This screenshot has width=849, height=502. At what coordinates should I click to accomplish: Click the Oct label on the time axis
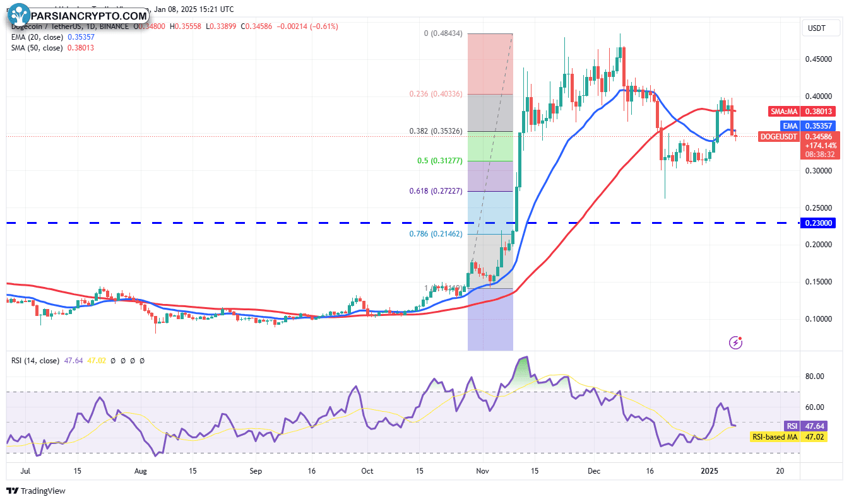[x=367, y=471]
